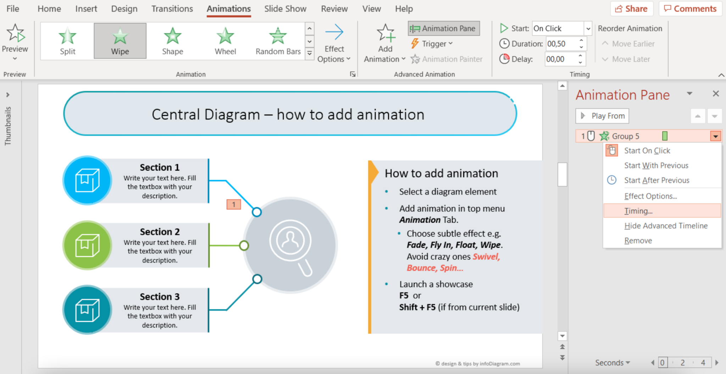This screenshot has height=374, width=726.
Task: Choose the Wheel animation effect
Action: coord(225,40)
